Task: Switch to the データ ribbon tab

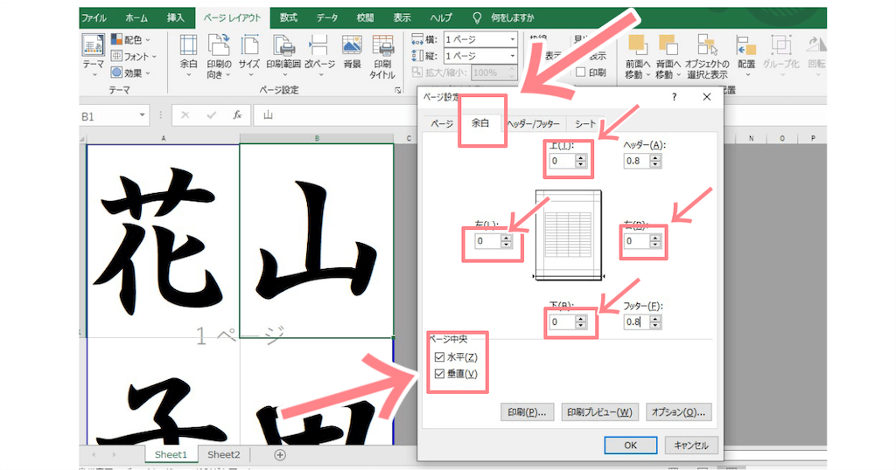Action: pos(327,17)
